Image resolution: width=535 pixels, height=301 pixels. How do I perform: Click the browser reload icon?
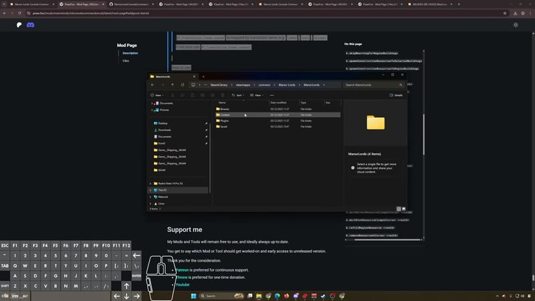[x=19, y=13]
